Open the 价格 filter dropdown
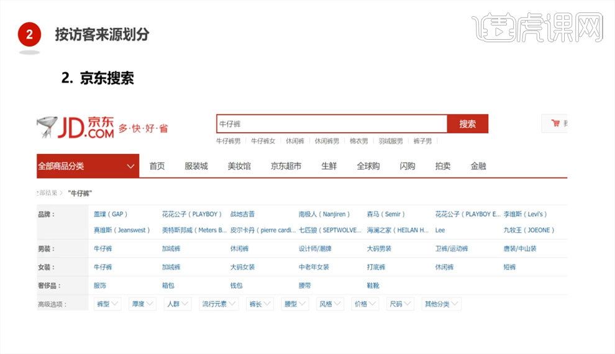Viewport: 615px width, 354px height. [365, 304]
